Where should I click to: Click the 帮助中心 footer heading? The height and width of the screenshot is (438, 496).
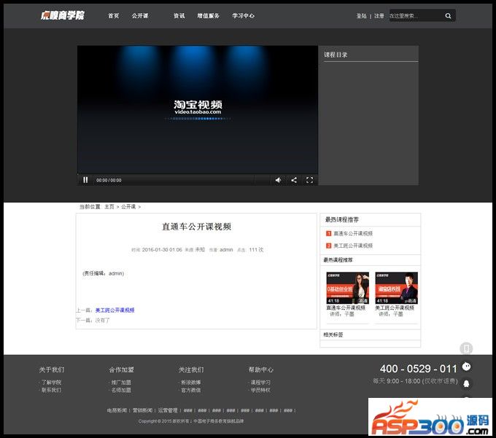click(260, 369)
